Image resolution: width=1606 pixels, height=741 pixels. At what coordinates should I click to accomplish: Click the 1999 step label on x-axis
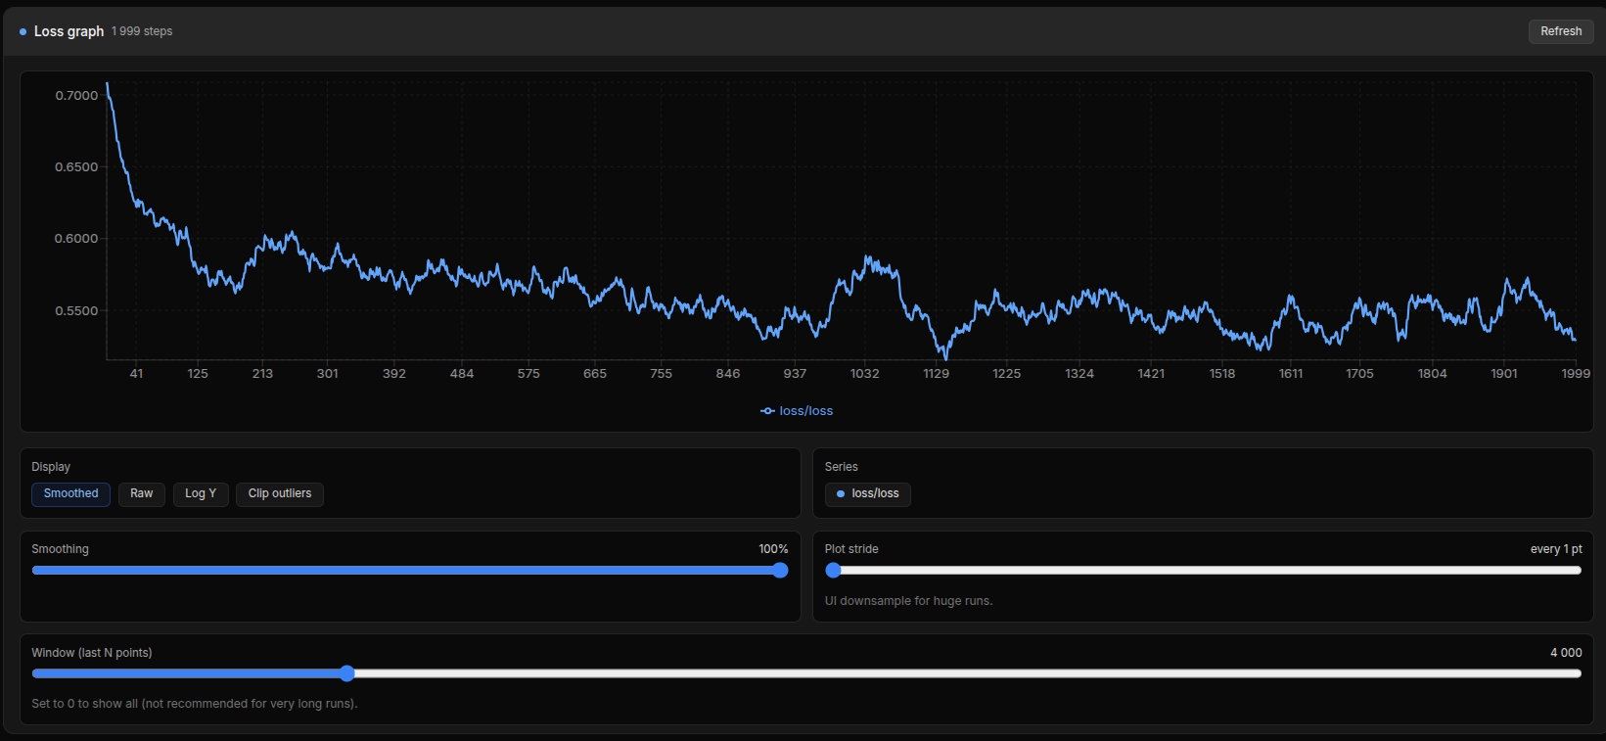1575,374
